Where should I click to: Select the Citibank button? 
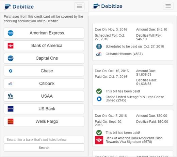click(x=44, y=83)
